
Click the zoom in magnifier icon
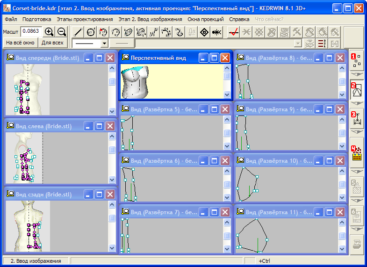coord(49,32)
